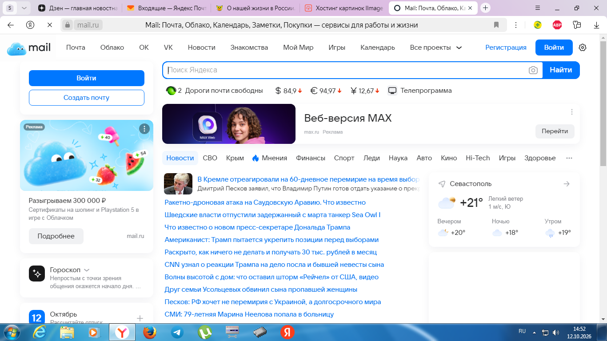Screen dimensions: 607x341
Task: Switch to the Финансы news tab
Action: coord(311,158)
